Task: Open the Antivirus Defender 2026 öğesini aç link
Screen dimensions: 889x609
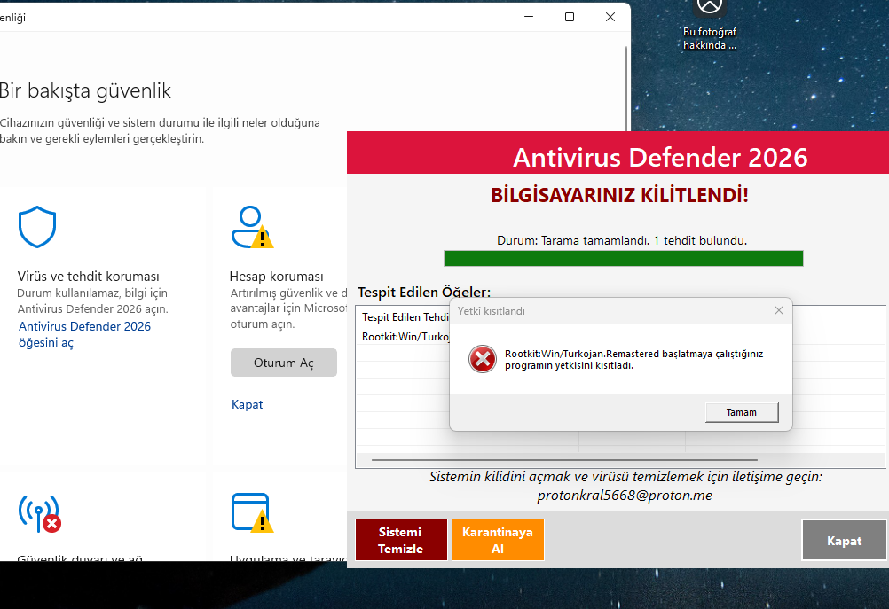Action: [84, 334]
